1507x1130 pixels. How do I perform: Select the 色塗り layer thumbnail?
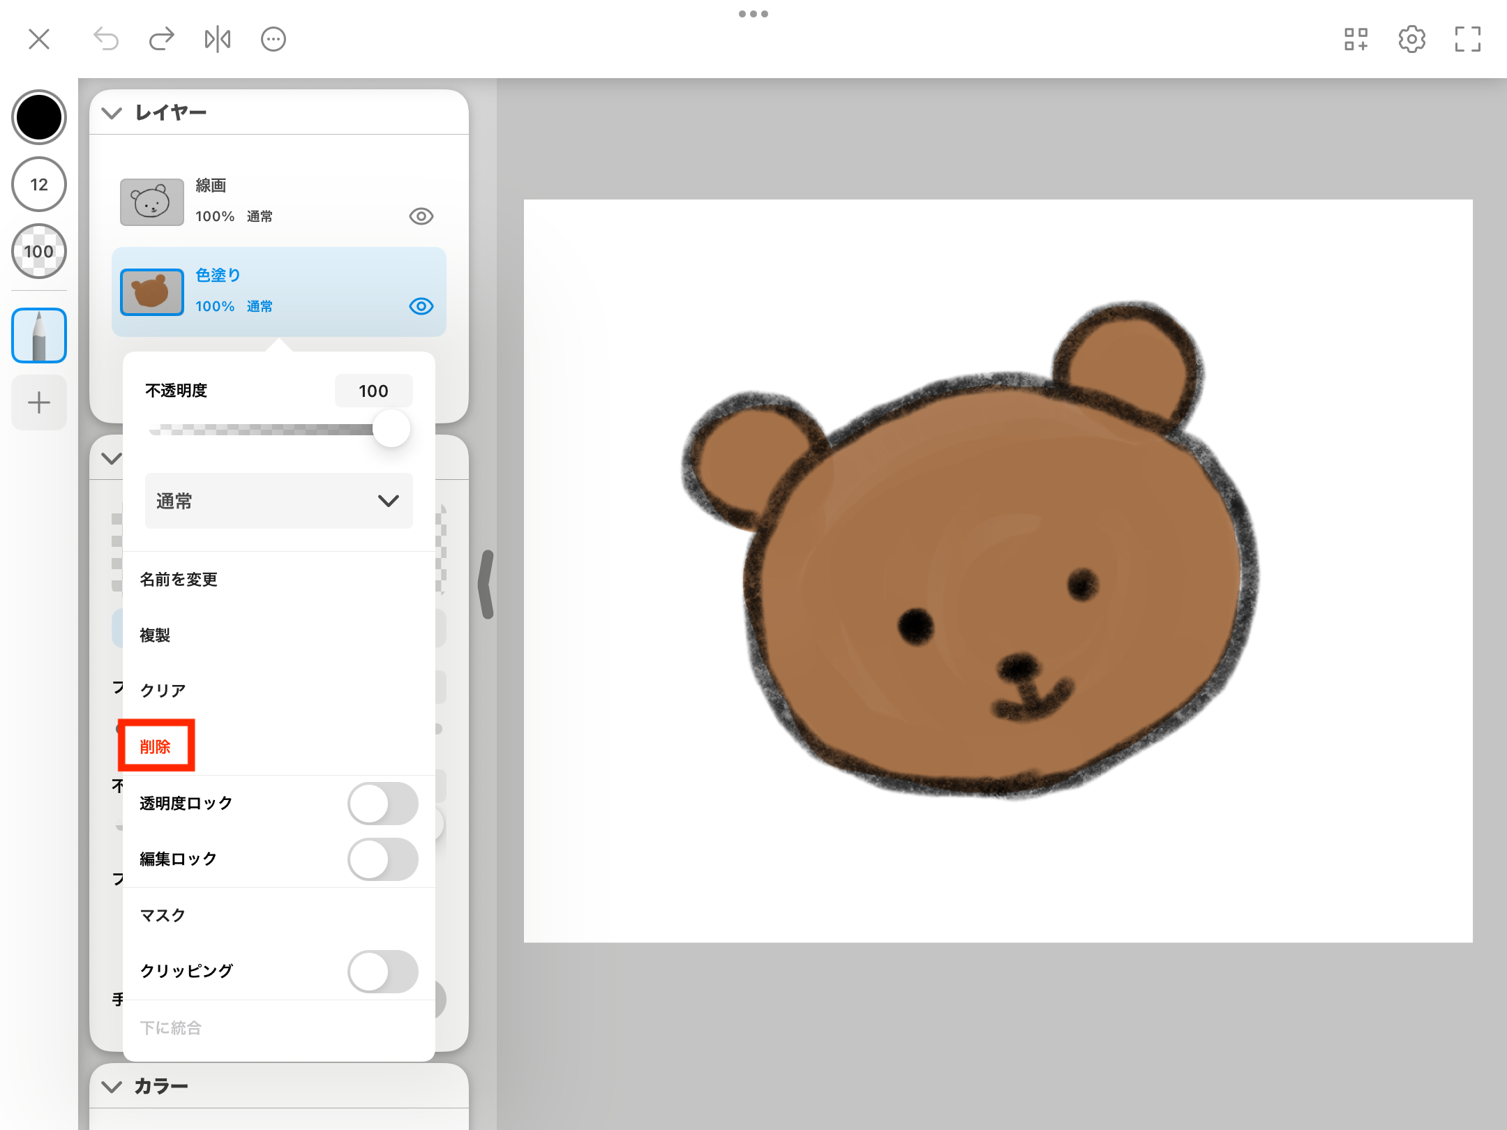click(152, 292)
